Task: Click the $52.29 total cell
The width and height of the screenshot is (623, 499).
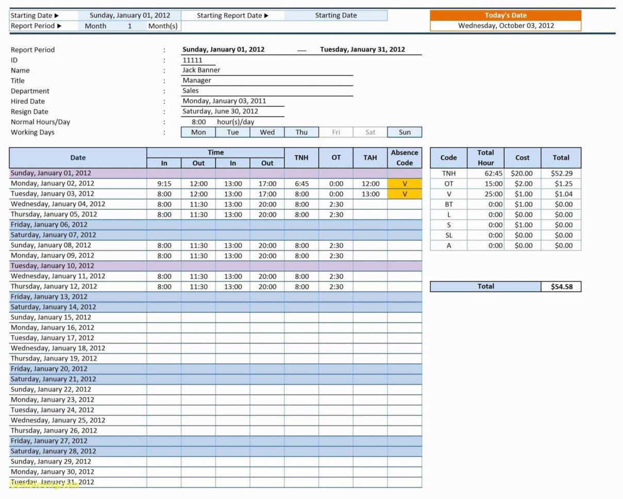Action: point(561,173)
